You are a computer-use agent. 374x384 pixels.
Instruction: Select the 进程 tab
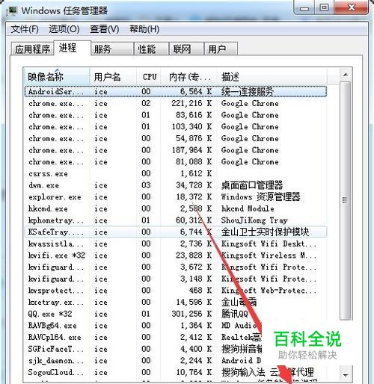[72, 48]
